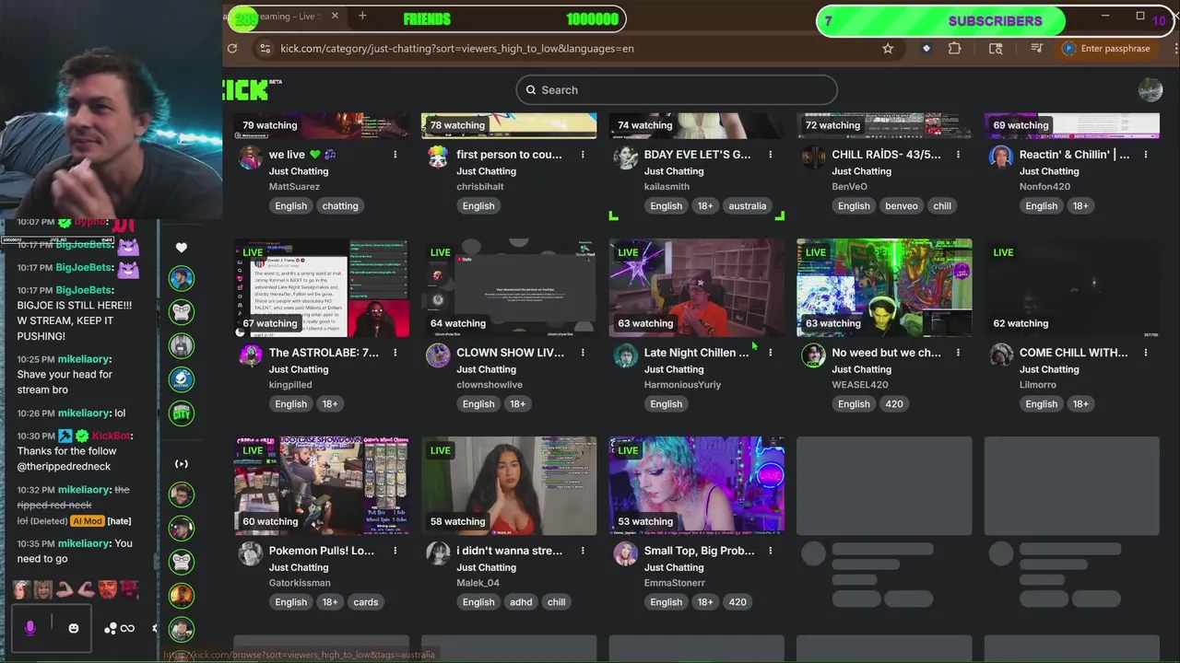Click the 'Enter passphrase' profile button
The image size is (1180, 663).
pos(1107,49)
